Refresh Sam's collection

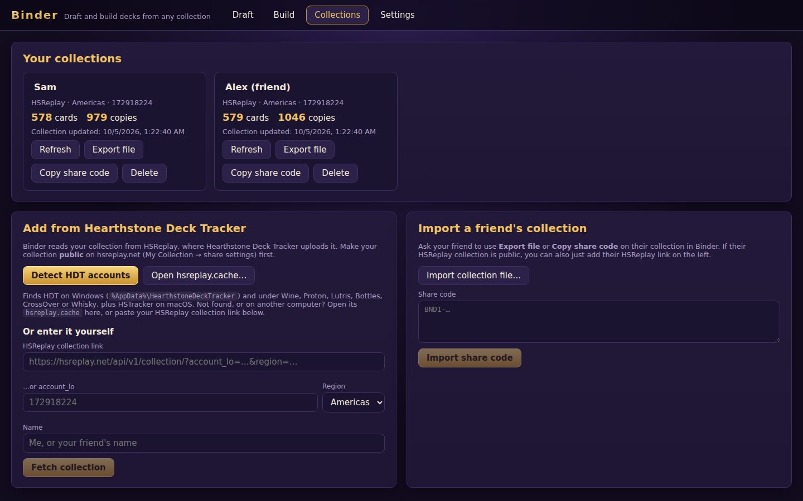pos(55,150)
